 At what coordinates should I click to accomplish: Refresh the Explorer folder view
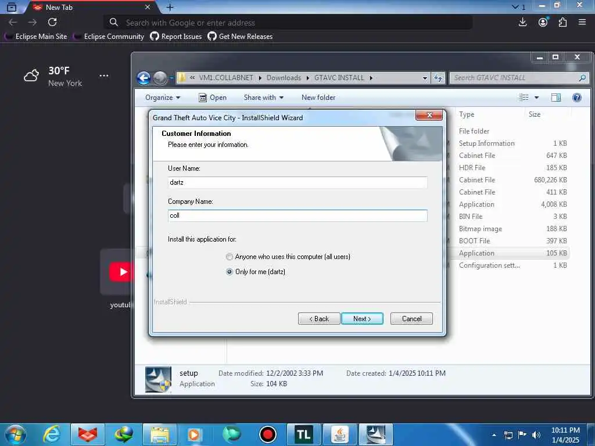[x=438, y=78]
